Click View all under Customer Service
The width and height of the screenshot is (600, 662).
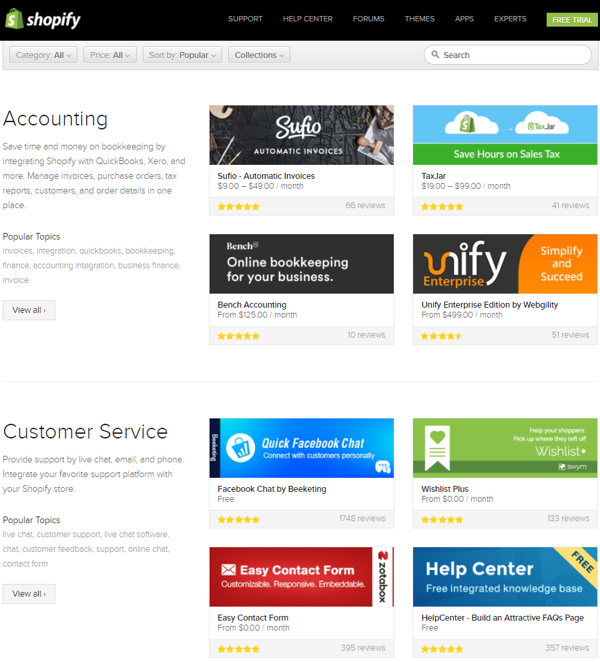point(29,594)
